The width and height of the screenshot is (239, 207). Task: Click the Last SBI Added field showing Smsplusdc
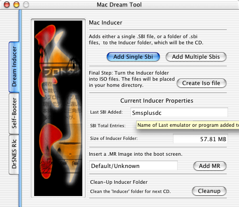pos(179,112)
